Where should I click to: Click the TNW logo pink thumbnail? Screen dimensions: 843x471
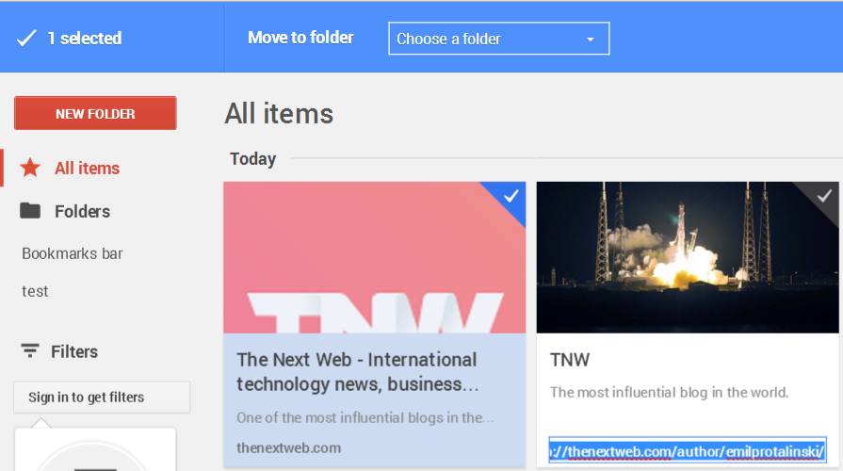375,257
